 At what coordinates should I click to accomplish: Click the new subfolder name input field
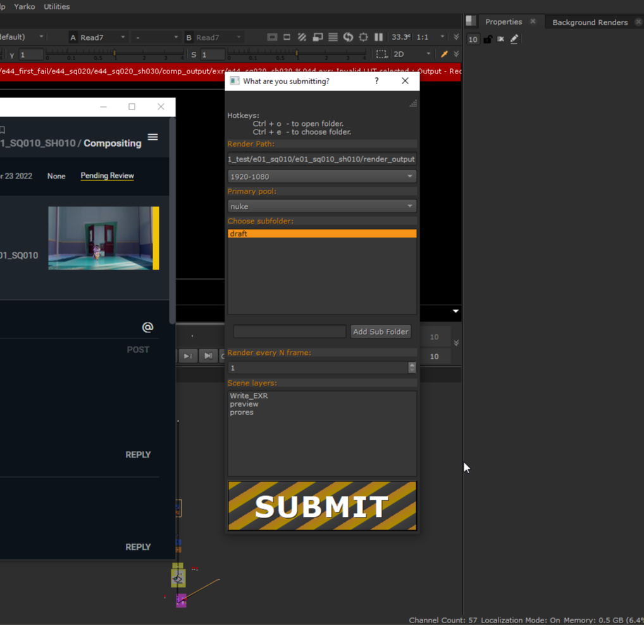click(x=290, y=331)
